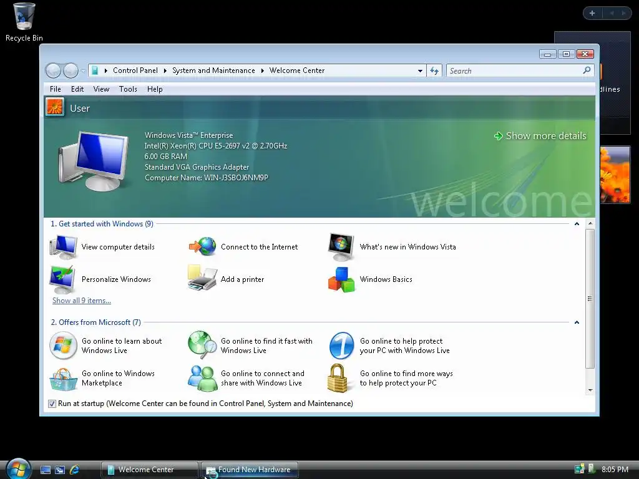The height and width of the screenshot is (479, 639).
Task: Open the Connect to the Internet globe icon
Action: pos(203,246)
